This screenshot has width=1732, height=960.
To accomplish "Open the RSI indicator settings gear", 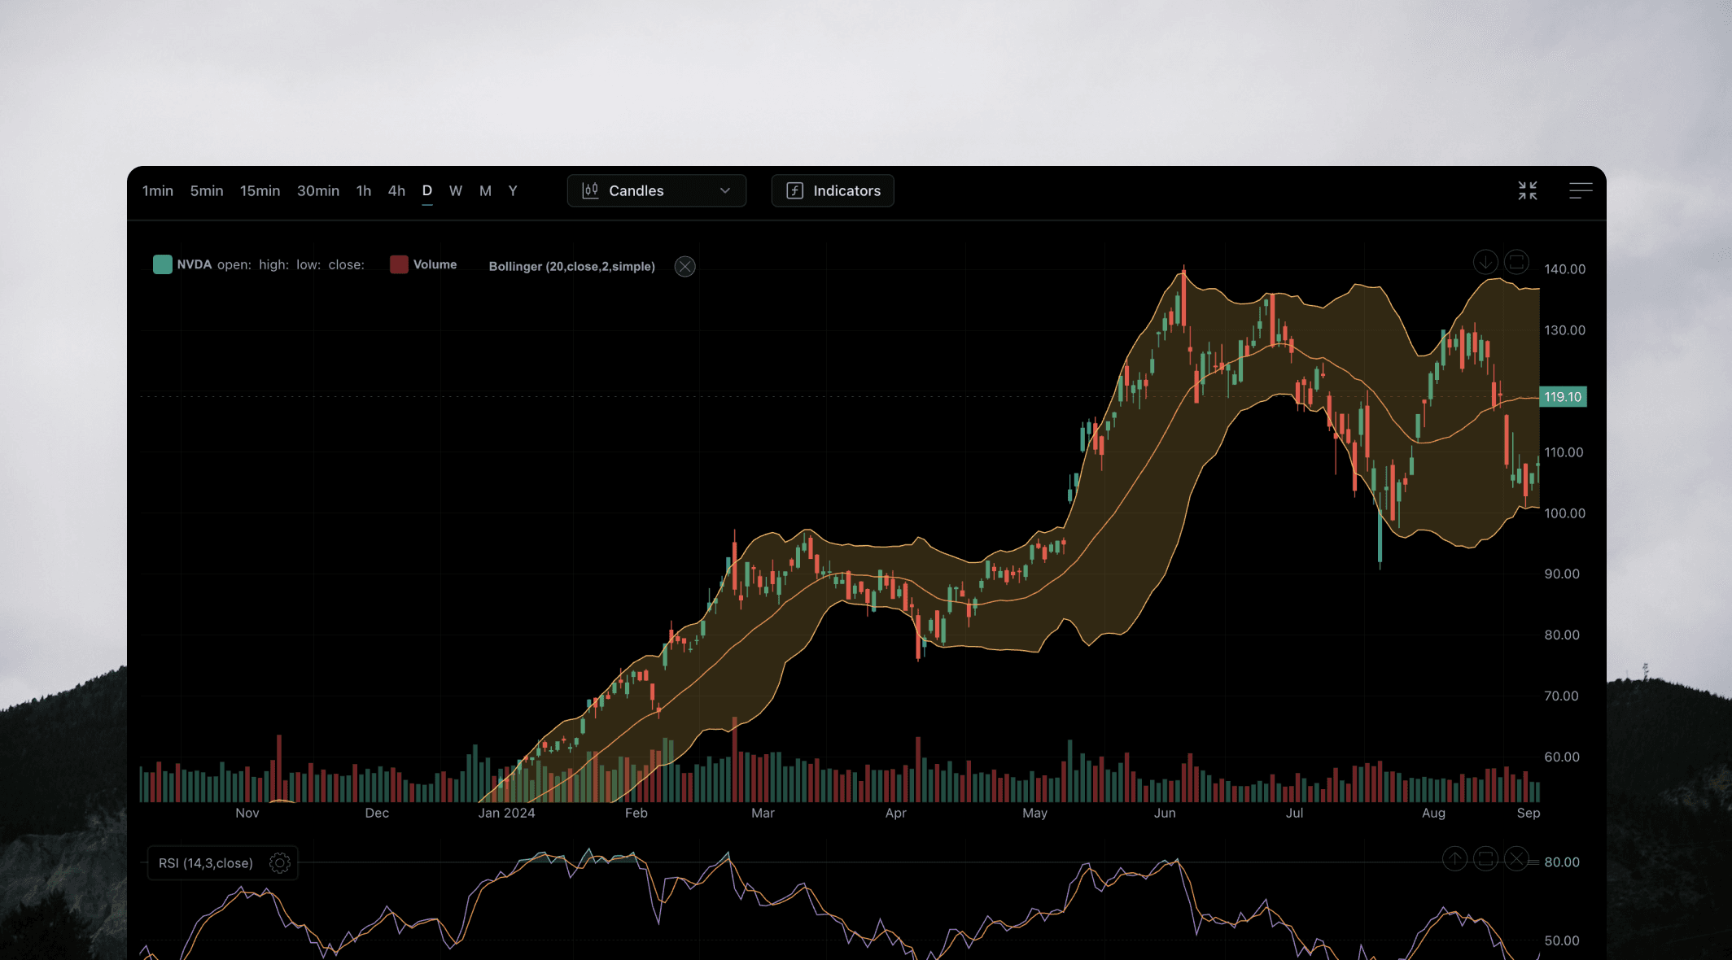I will (x=279, y=863).
